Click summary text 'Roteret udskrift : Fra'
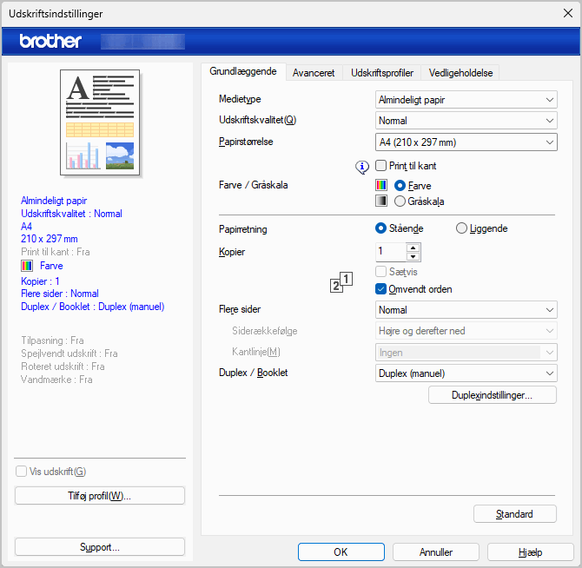Image resolution: width=582 pixels, height=568 pixels. [x=63, y=367]
